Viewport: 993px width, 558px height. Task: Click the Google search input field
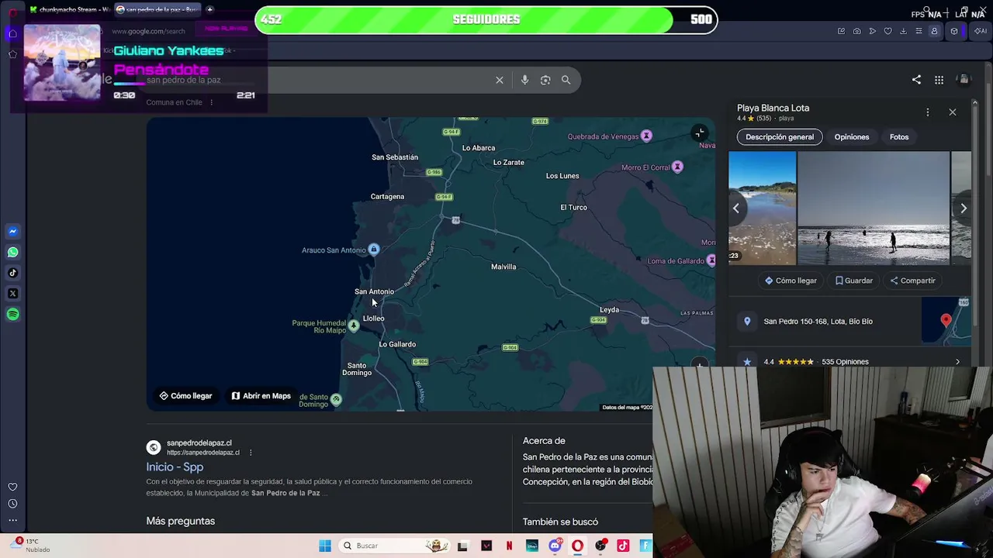[318, 80]
